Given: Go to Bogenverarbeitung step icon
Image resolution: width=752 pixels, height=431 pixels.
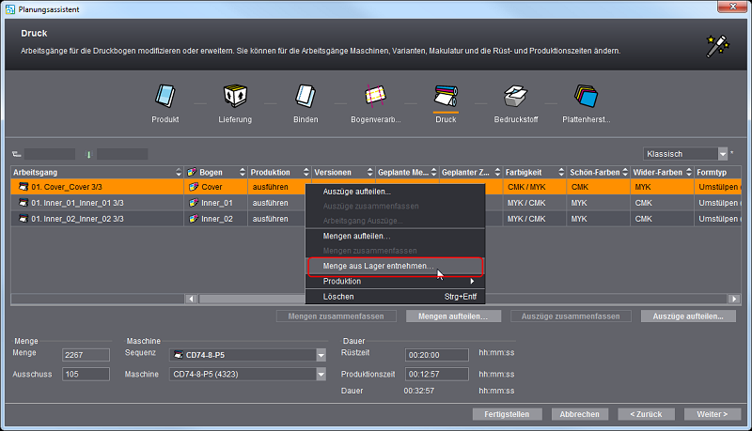Looking at the screenshot, I should (376, 96).
